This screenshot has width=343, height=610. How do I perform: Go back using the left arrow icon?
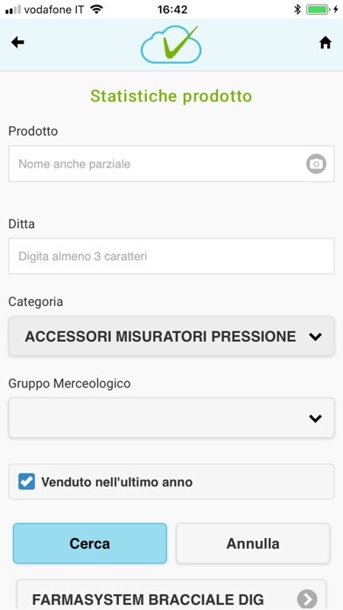(17, 42)
